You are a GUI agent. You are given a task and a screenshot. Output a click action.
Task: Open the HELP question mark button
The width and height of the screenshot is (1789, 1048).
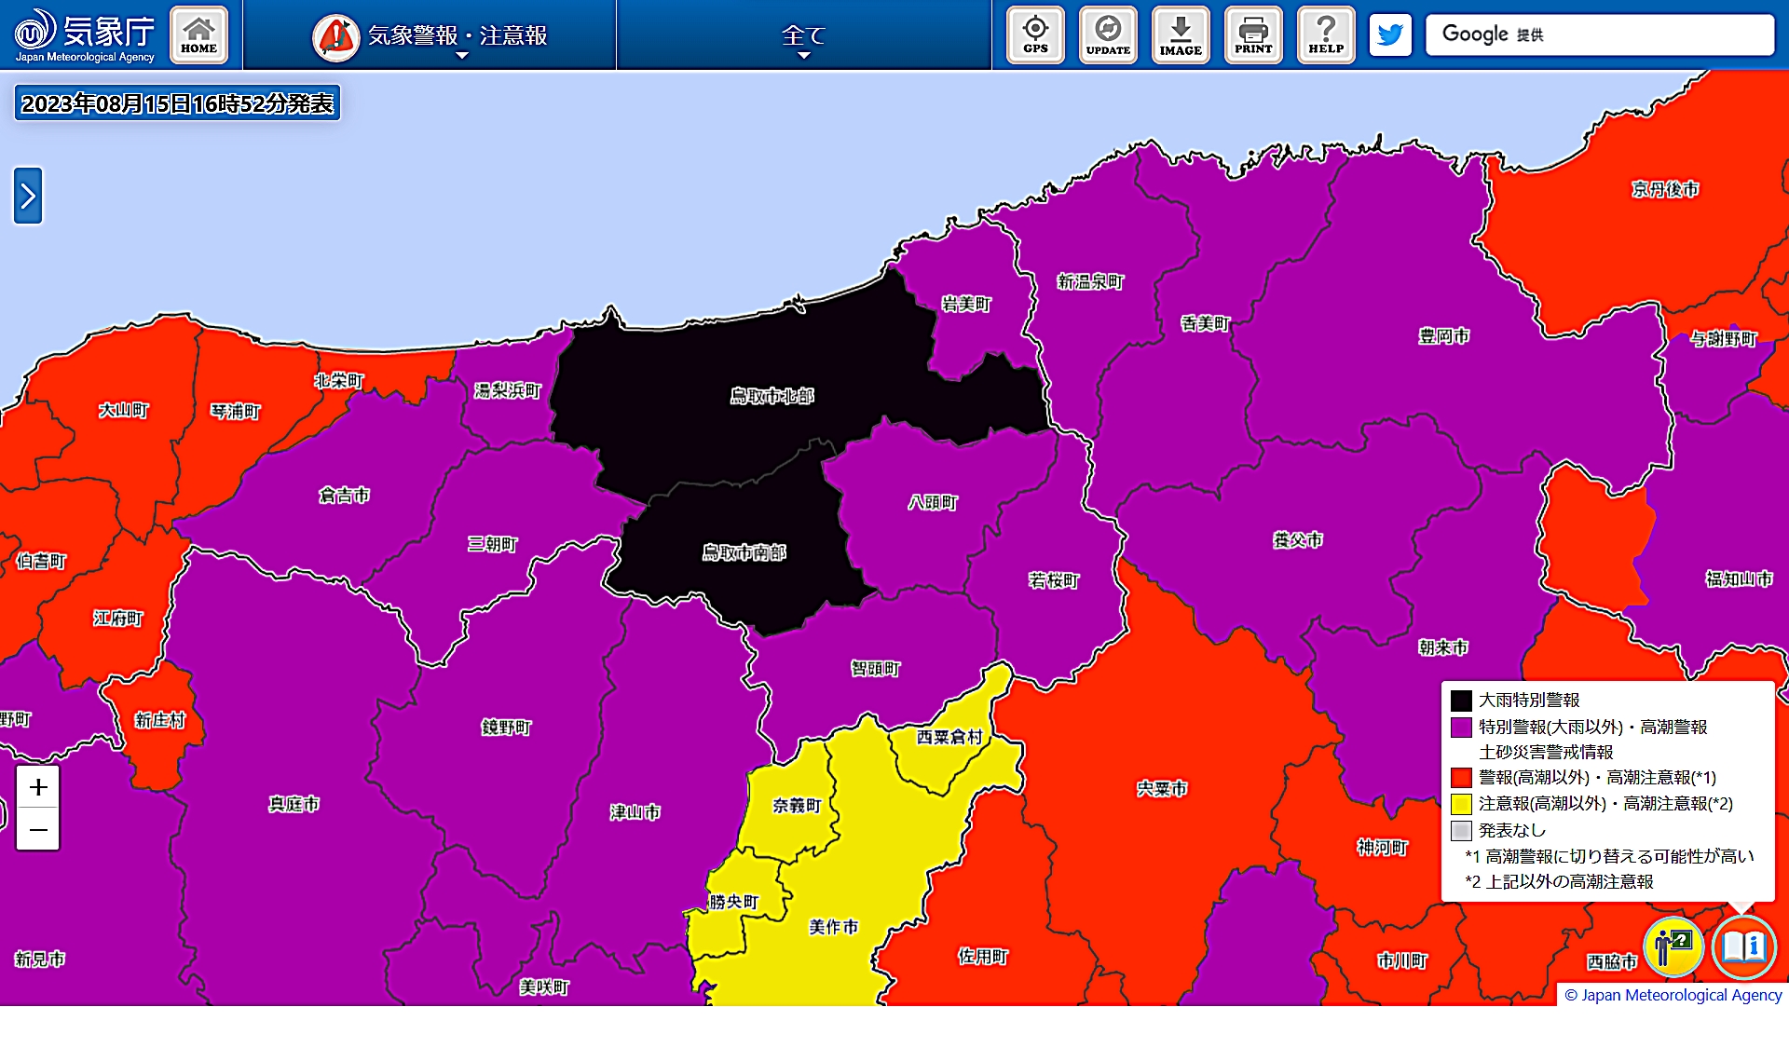1326,35
